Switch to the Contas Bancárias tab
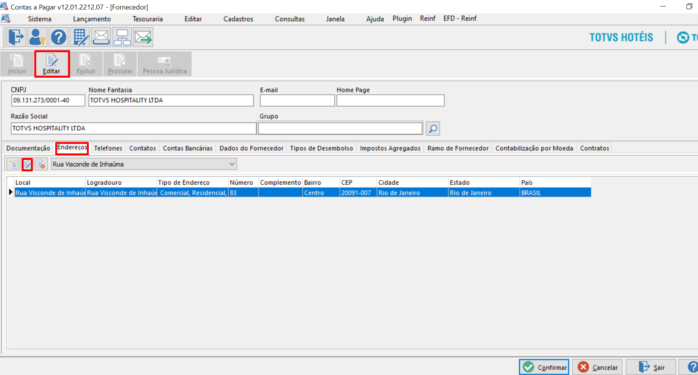 tap(188, 148)
